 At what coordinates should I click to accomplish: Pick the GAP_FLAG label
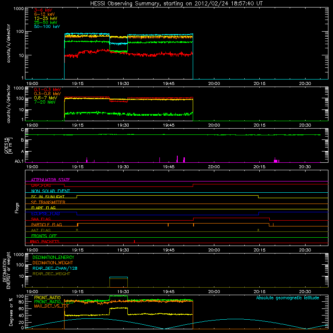41,185
